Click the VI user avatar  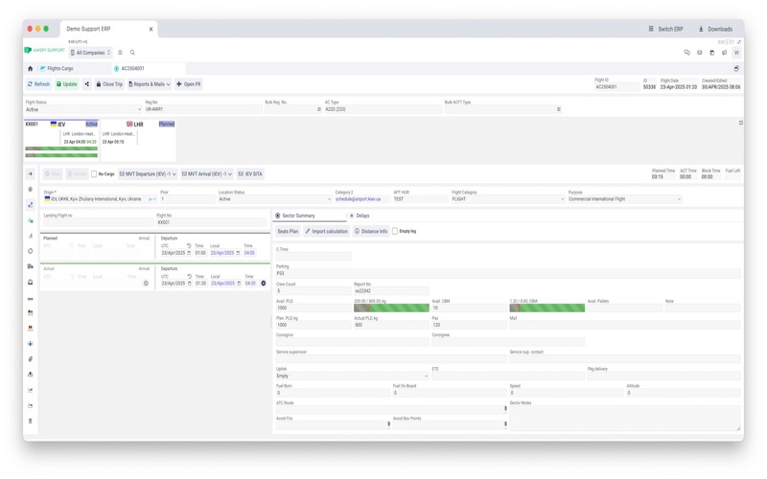point(736,53)
